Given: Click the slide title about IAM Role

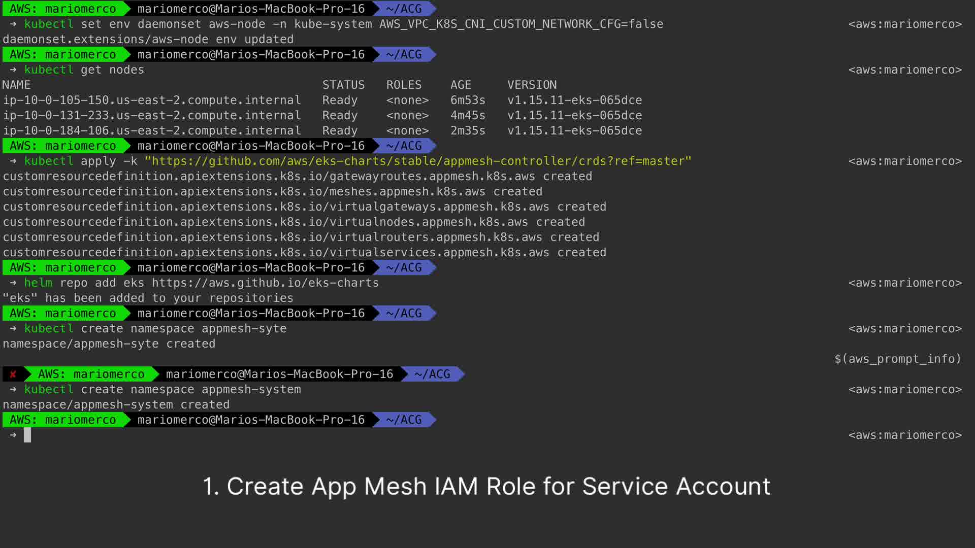Looking at the screenshot, I should click(486, 486).
